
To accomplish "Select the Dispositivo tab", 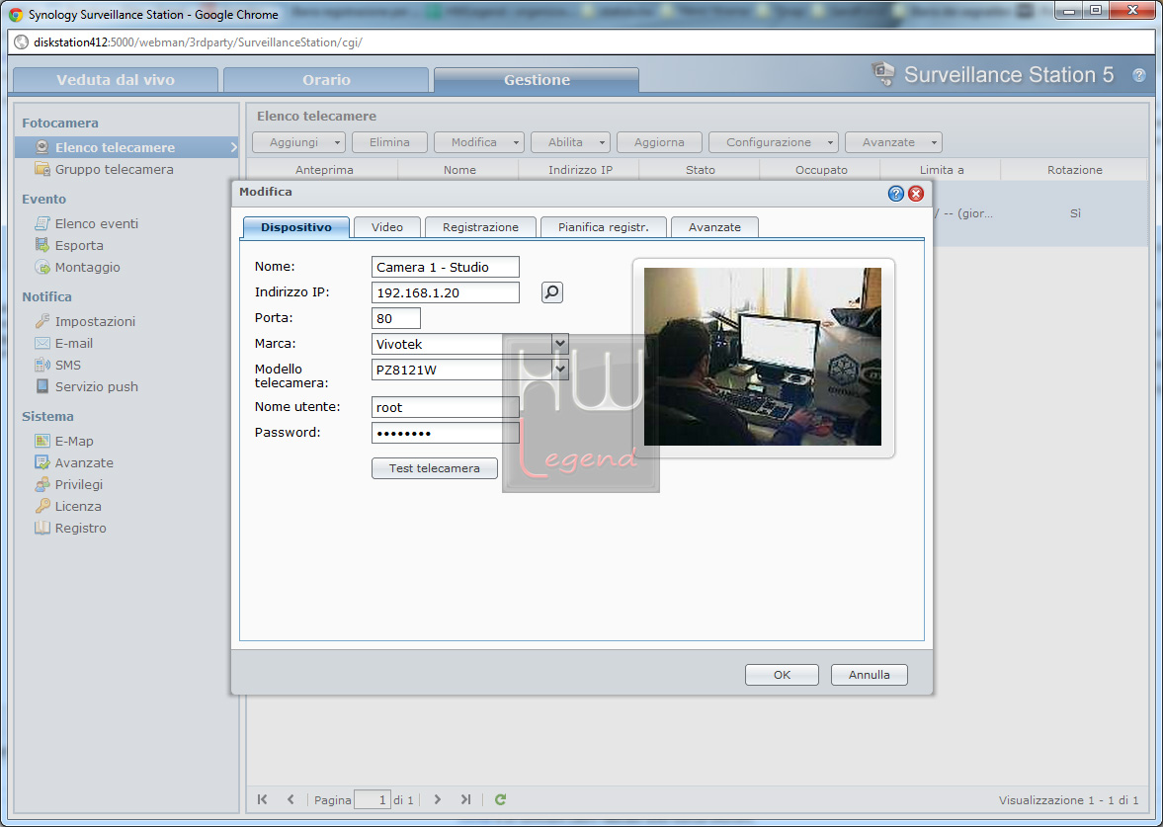I will click(x=296, y=227).
